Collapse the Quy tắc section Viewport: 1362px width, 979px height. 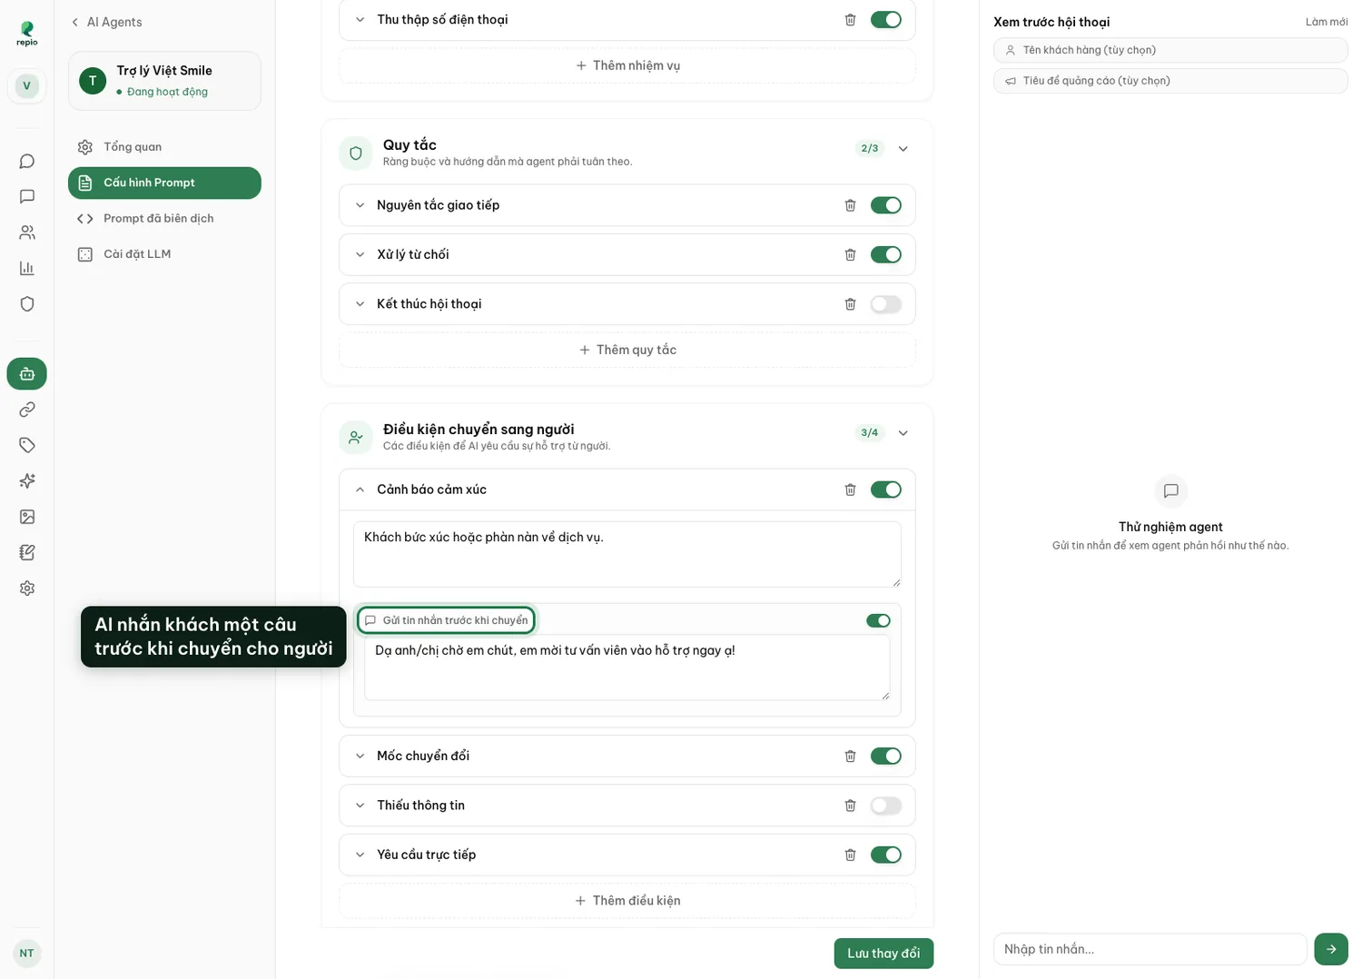pyautogui.click(x=903, y=149)
